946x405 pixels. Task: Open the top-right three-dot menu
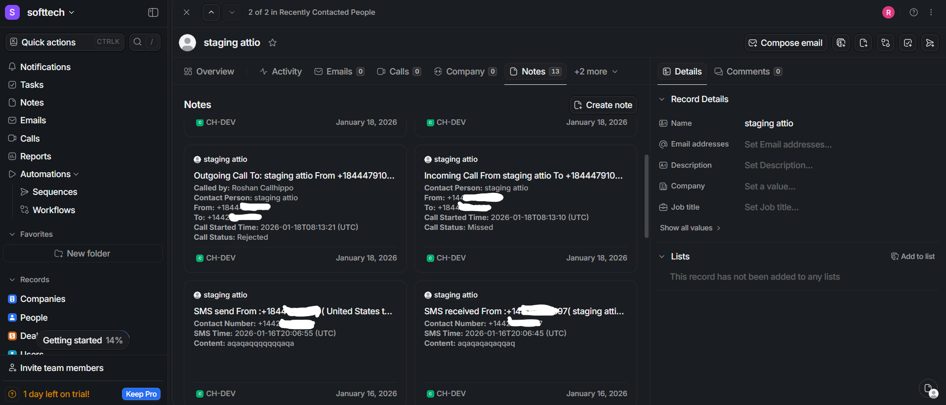point(931,12)
